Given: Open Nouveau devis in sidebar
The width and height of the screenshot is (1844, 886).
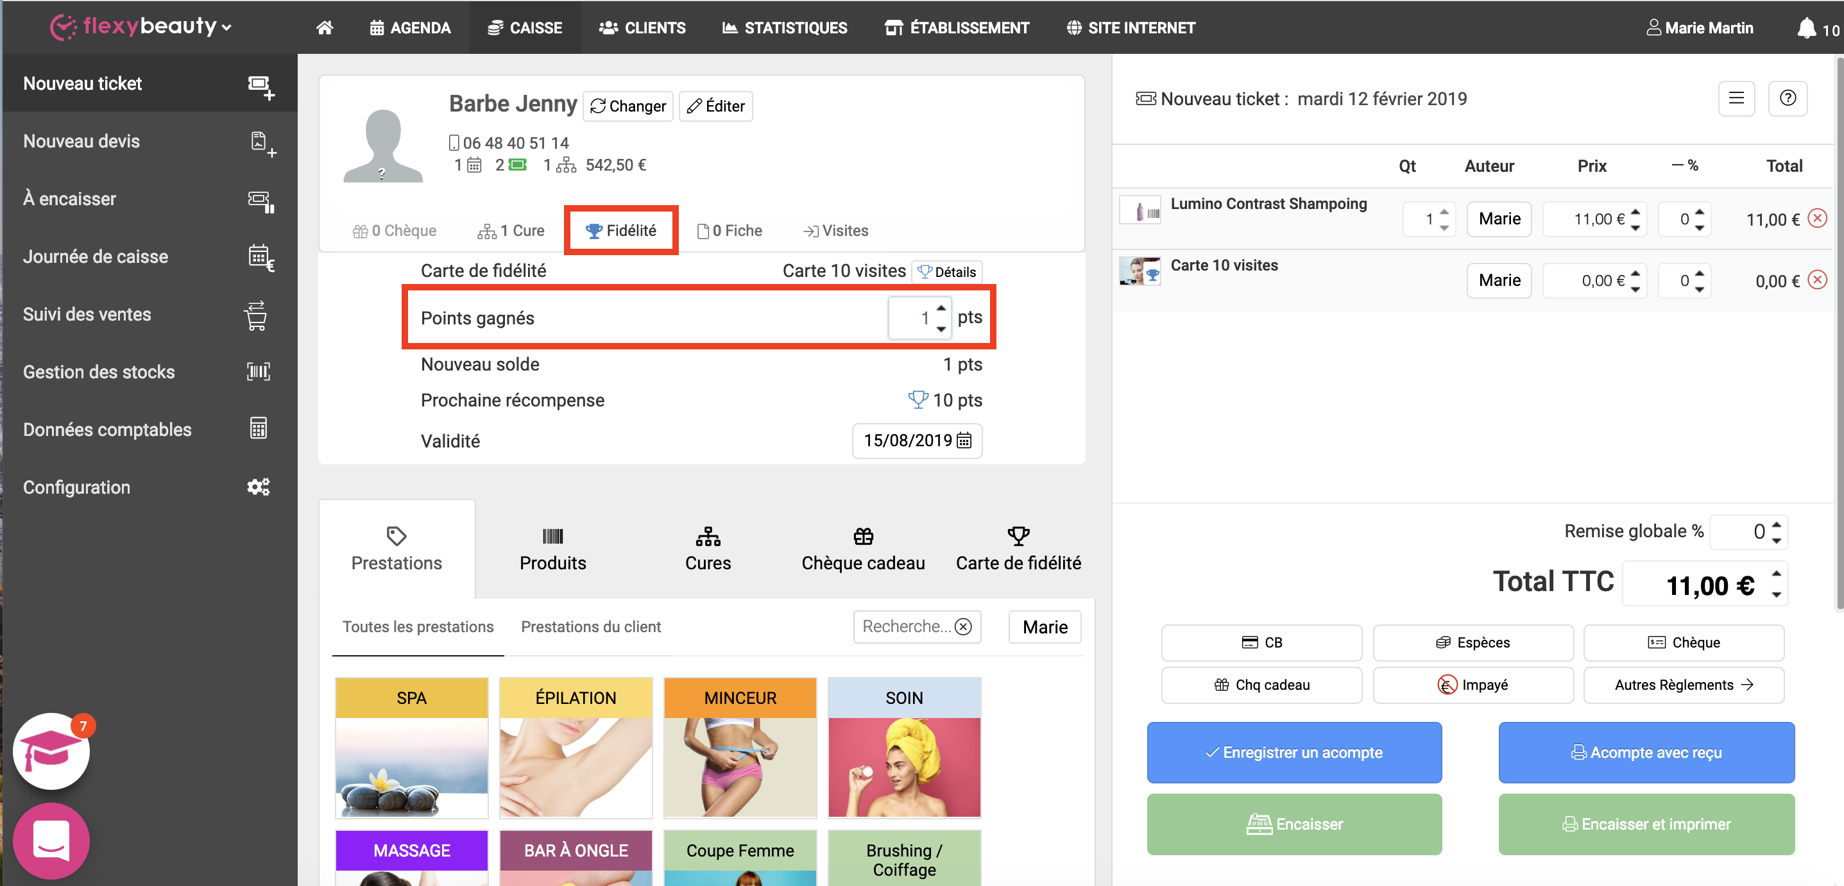Looking at the screenshot, I should [x=149, y=141].
